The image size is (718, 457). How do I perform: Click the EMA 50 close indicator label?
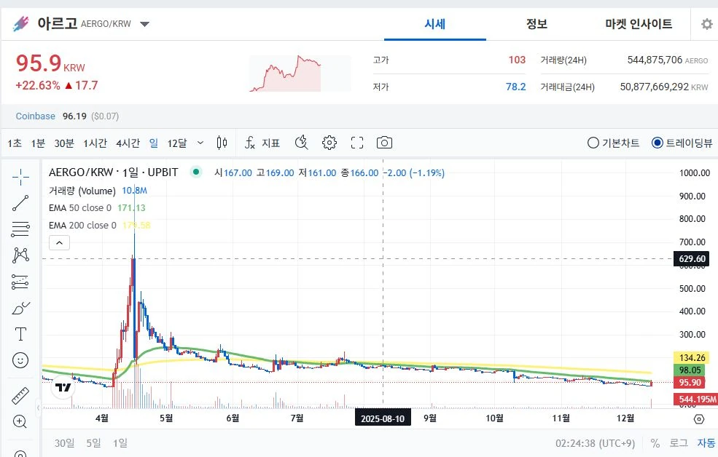[x=80, y=208]
